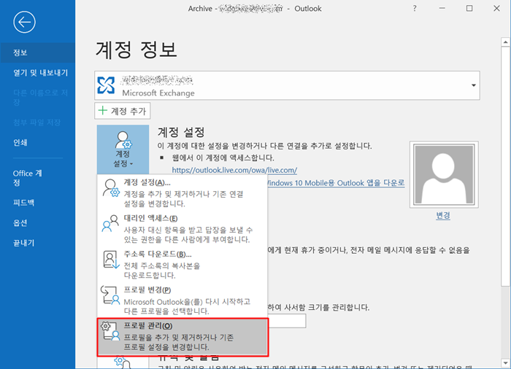
Task: Open the 정보 tab in sidebar
Action: pyautogui.click(x=37, y=53)
